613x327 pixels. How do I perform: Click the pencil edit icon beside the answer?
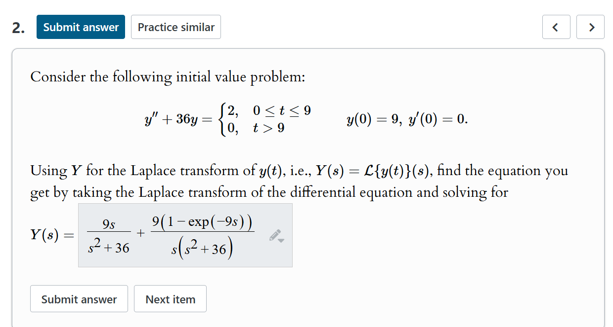coord(275,235)
